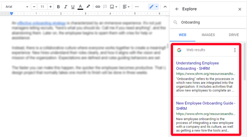Click the font size field showing 11
This screenshot has width=247, height=137.
tap(42, 7)
